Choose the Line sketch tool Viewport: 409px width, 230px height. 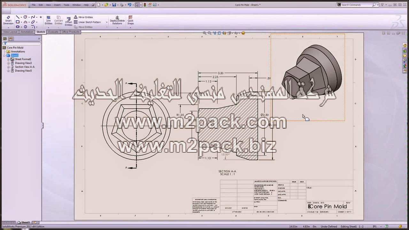click(18, 17)
